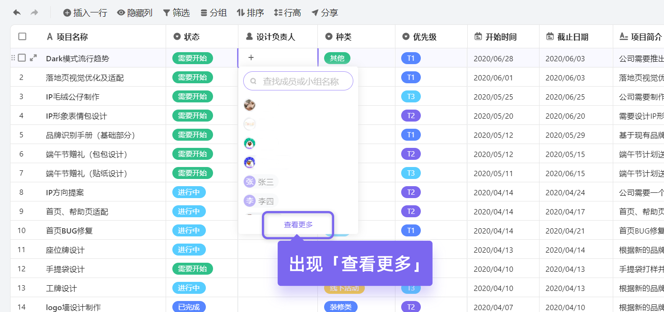Open the 筛选 filter tool

pos(176,13)
